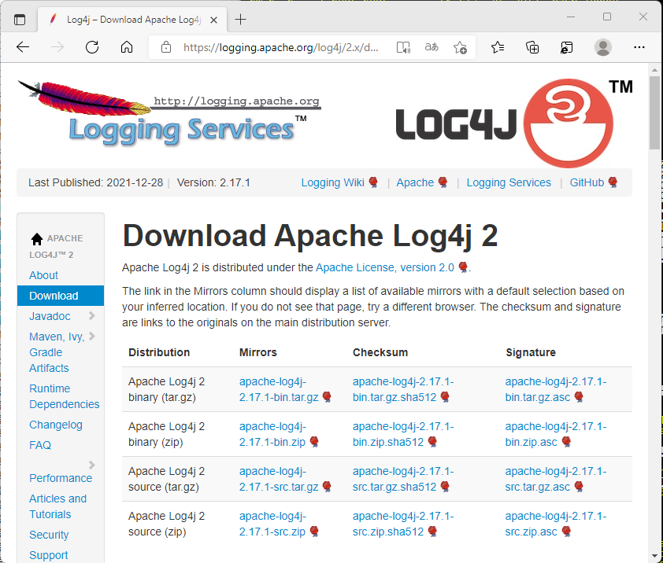This screenshot has width=663, height=563.
Task: Open the Changelog sidebar item
Action: tap(56, 425)
